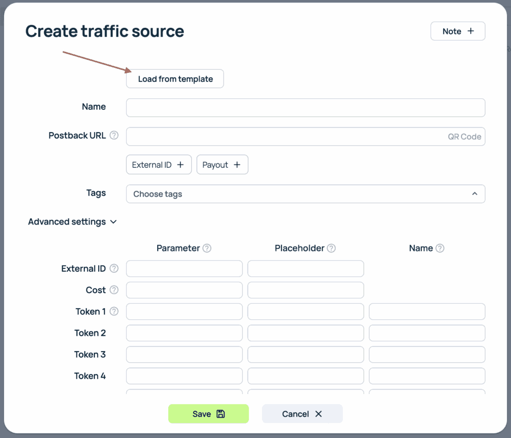The height and width of the screenshot is (438, 511).
Task: Click help icon beside Placeholder column header
Action: pos(331,248)
